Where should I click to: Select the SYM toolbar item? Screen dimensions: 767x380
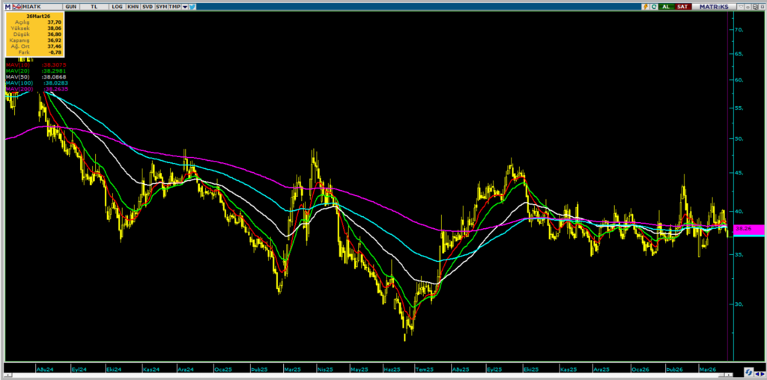click(162, 7)
